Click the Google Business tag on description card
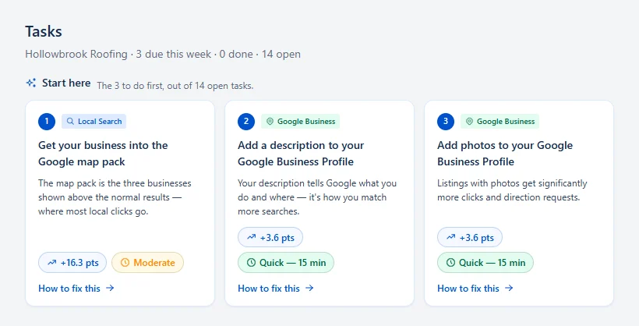The image size is (639, 326). (300, 121)
